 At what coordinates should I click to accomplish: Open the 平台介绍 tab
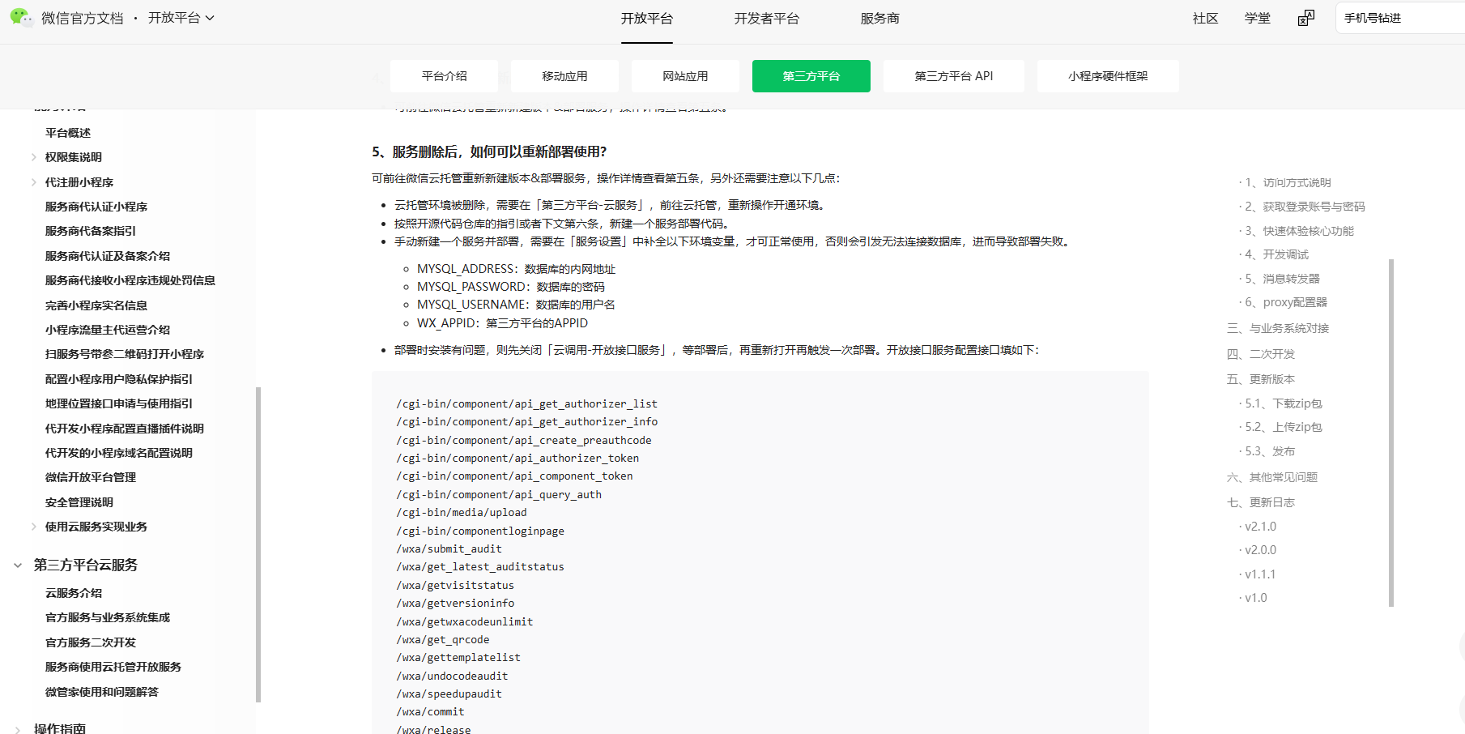[445, 76]
